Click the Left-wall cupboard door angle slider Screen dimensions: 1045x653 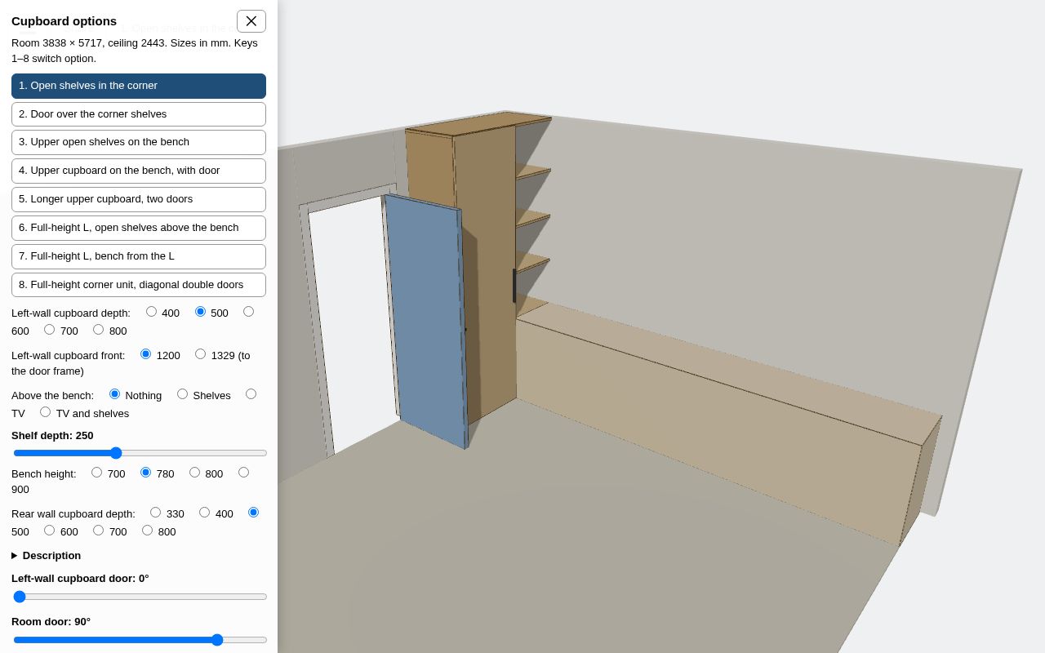[x=140, y=597]
